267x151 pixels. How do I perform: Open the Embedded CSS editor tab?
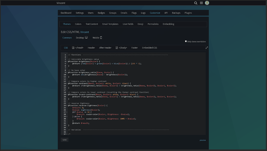pos(149,48)
